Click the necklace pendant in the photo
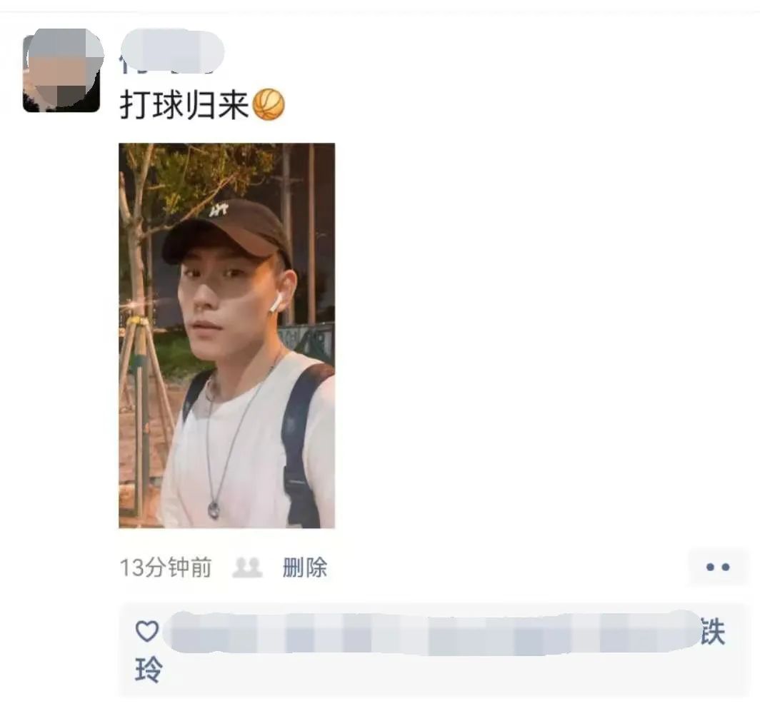This screenshot has height=716, width=760. (214, 510)
